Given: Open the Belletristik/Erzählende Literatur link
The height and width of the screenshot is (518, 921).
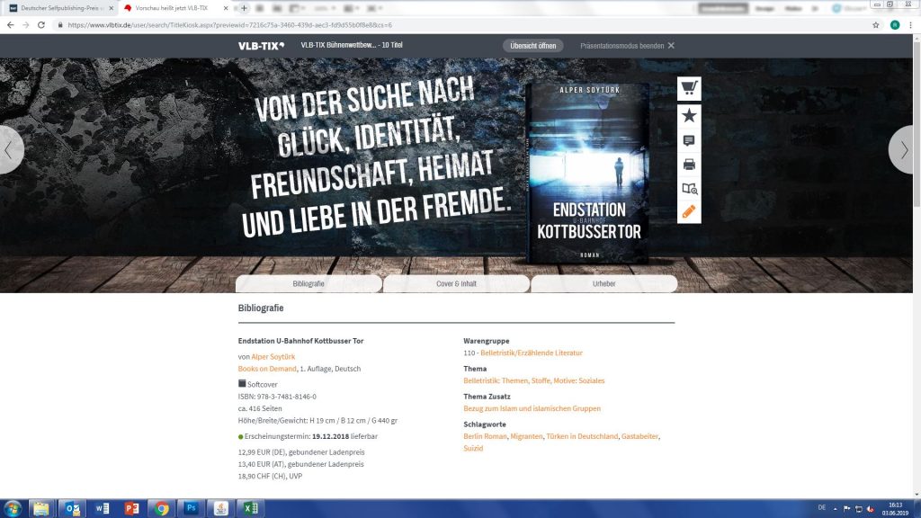Looking at the screenshot, I should [532, 353].
